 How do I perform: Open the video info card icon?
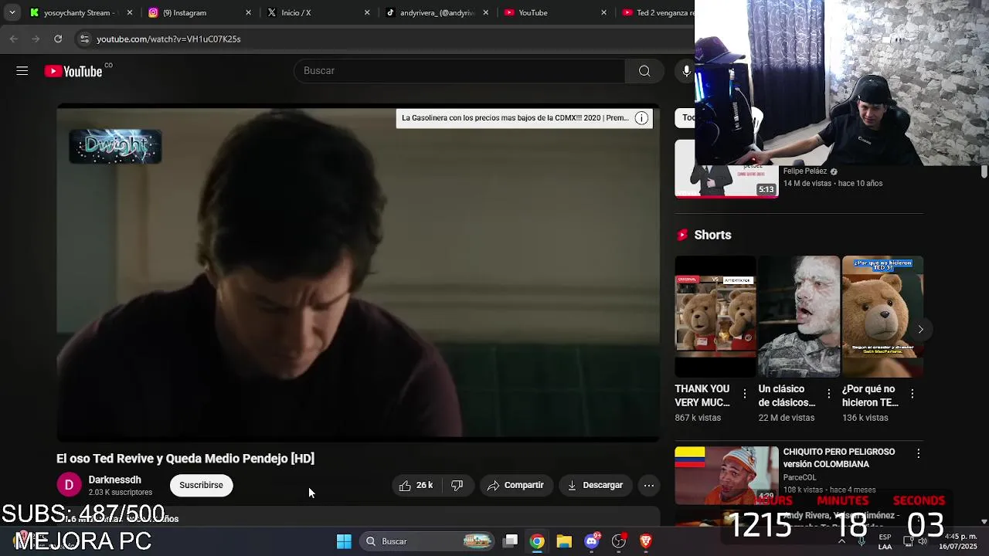click(x=641, y=118)
